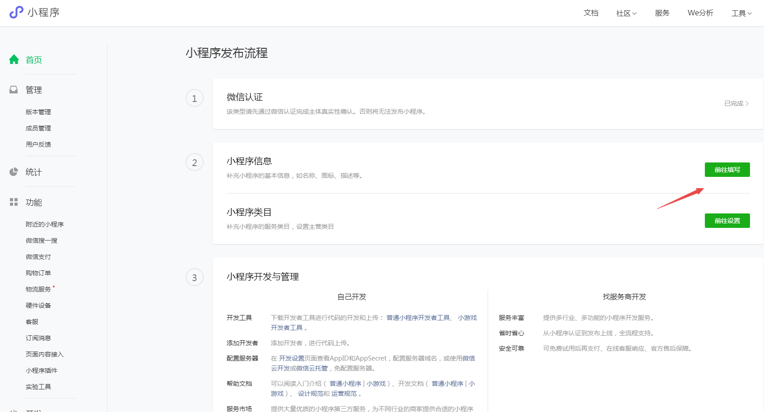Click the 开发工具 row label
Screen dimensions: 764x412
pos(239,318)
